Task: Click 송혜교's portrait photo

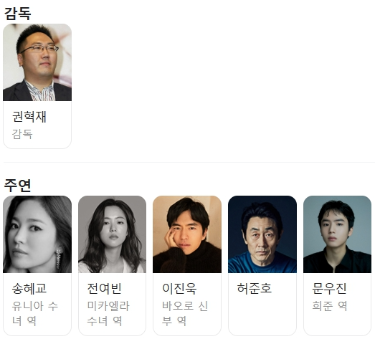Action: pos(37,234)
